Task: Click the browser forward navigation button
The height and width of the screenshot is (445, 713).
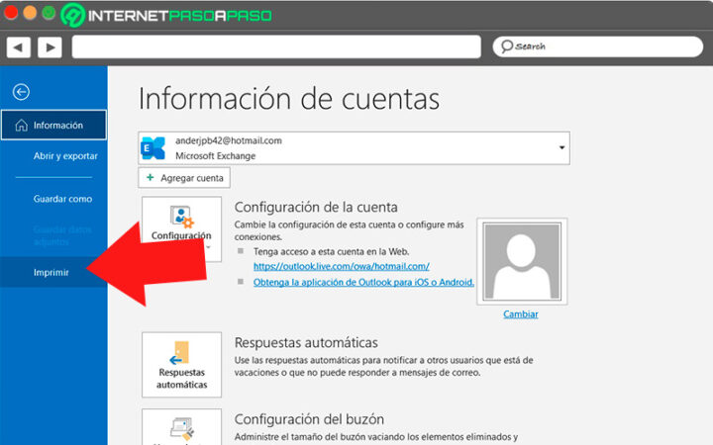Action: (51, 46)
